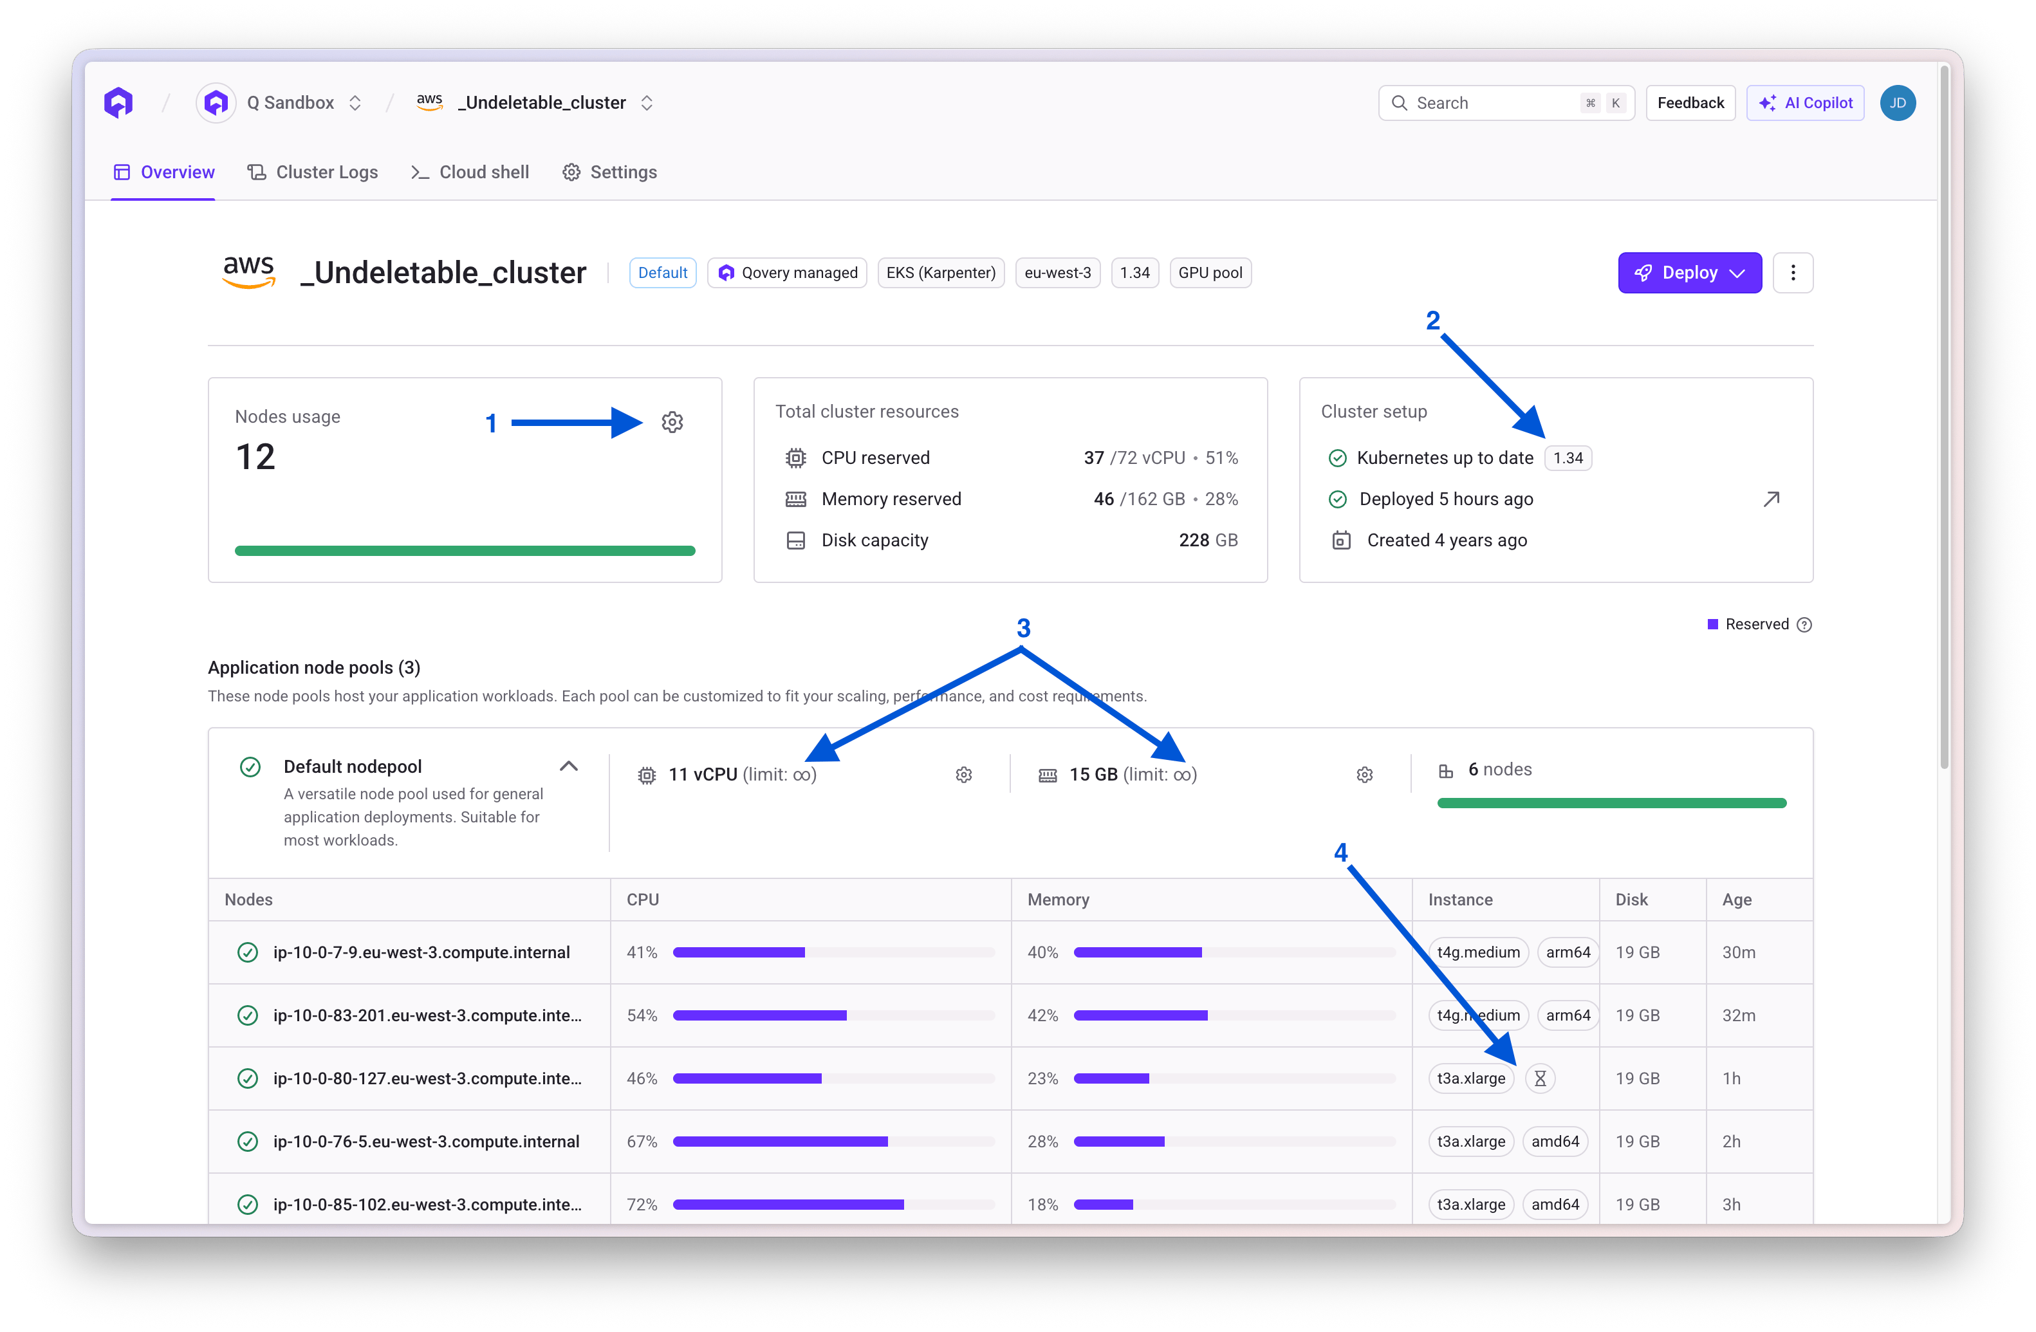
Task: Click the Qovery logo home icon
Action: [x=118, y=103]
